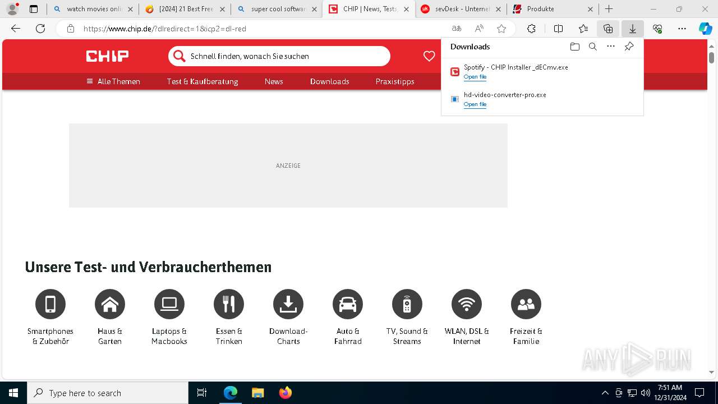Open file link for Spotify CHIP Installer
This screenshot has width=718, height=404.
[x=475, y=77]
